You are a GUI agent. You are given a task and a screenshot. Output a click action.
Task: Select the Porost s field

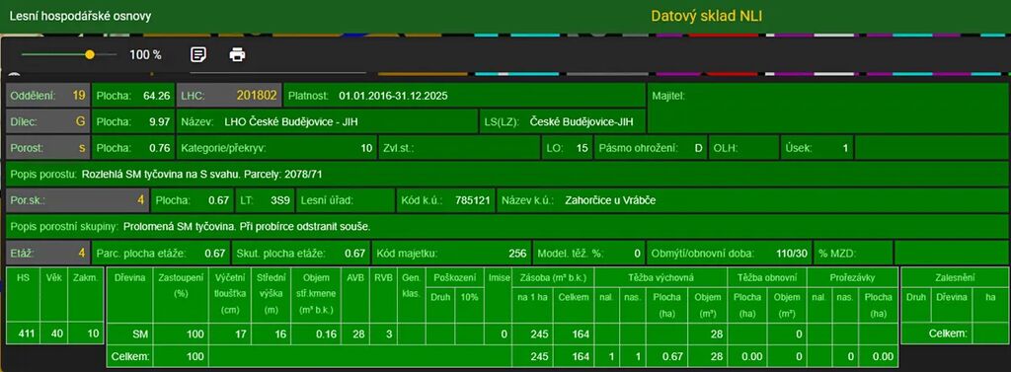tap(47, 148)
